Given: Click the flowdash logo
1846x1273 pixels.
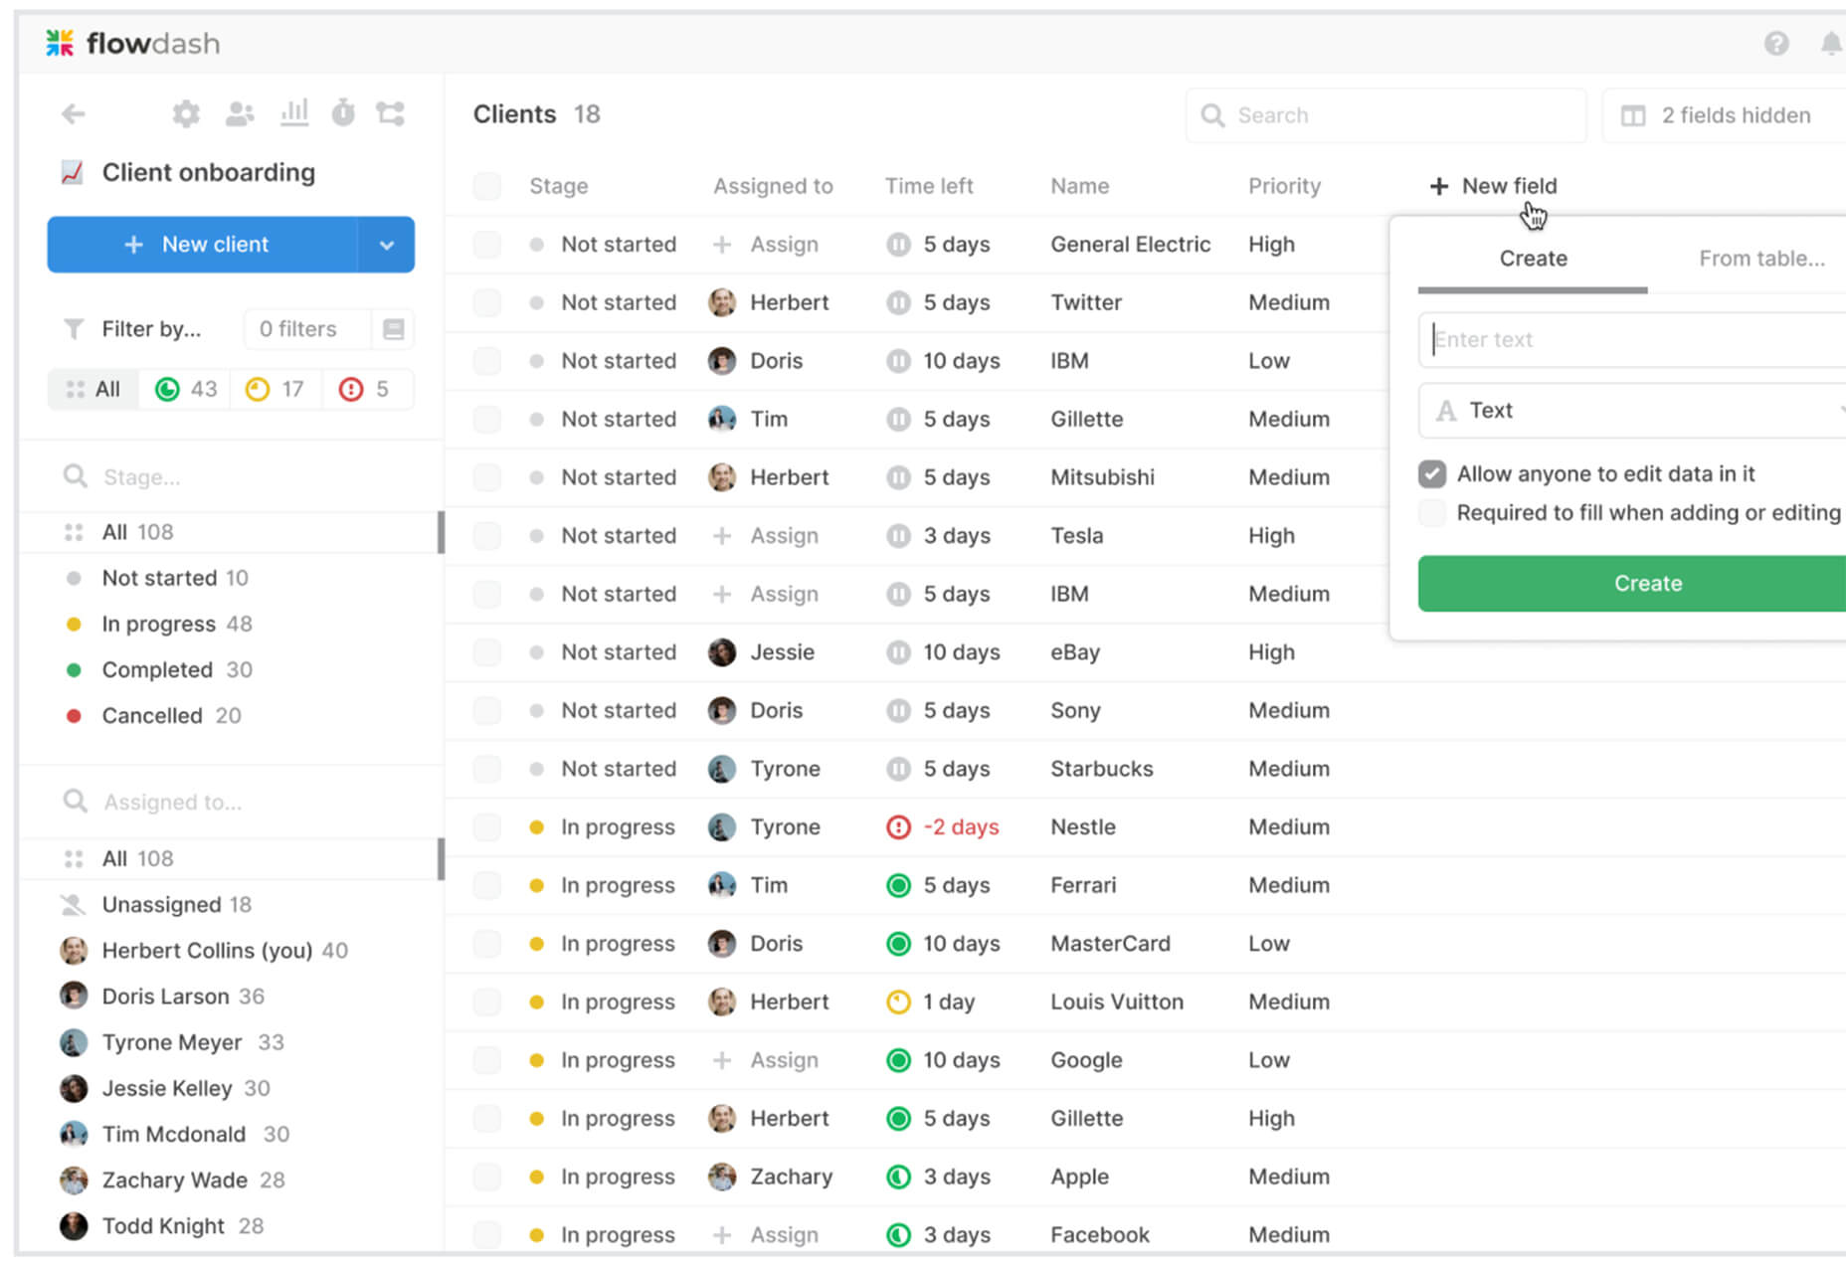Looking at the screenshot, I should (x=133, y=43).
